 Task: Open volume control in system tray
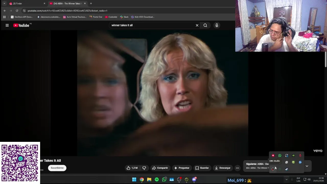coord(309,179)
